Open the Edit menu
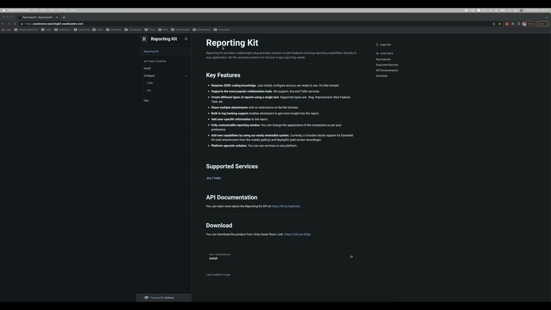The image size is (551, 310). pos(43,10)
